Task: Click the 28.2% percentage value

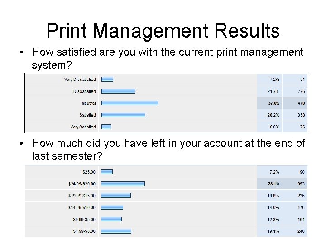Action: 274,115
